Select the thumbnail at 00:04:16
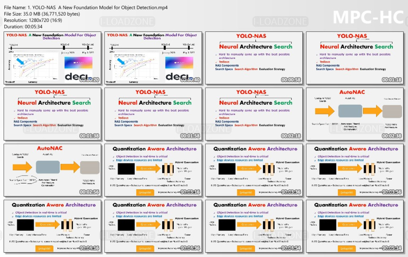Image resolution: width=408 pixels, height=257 pixels. tap(52, 226)
